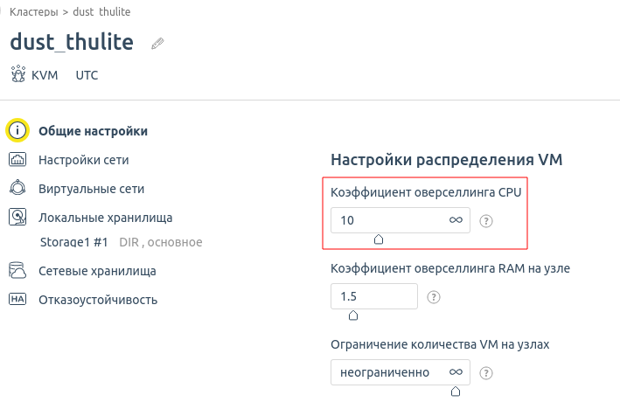
Task: Toggle infinity in VM limit field
Action: click(x=456, y=372)
